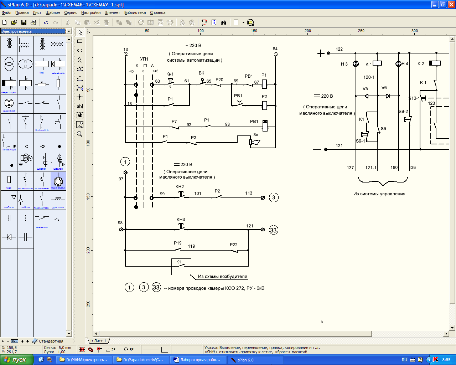The height and width of the screenshot is (365, 456).
Task: Pick the glow lamp symbol from library
Action: (x=9, y=104)
